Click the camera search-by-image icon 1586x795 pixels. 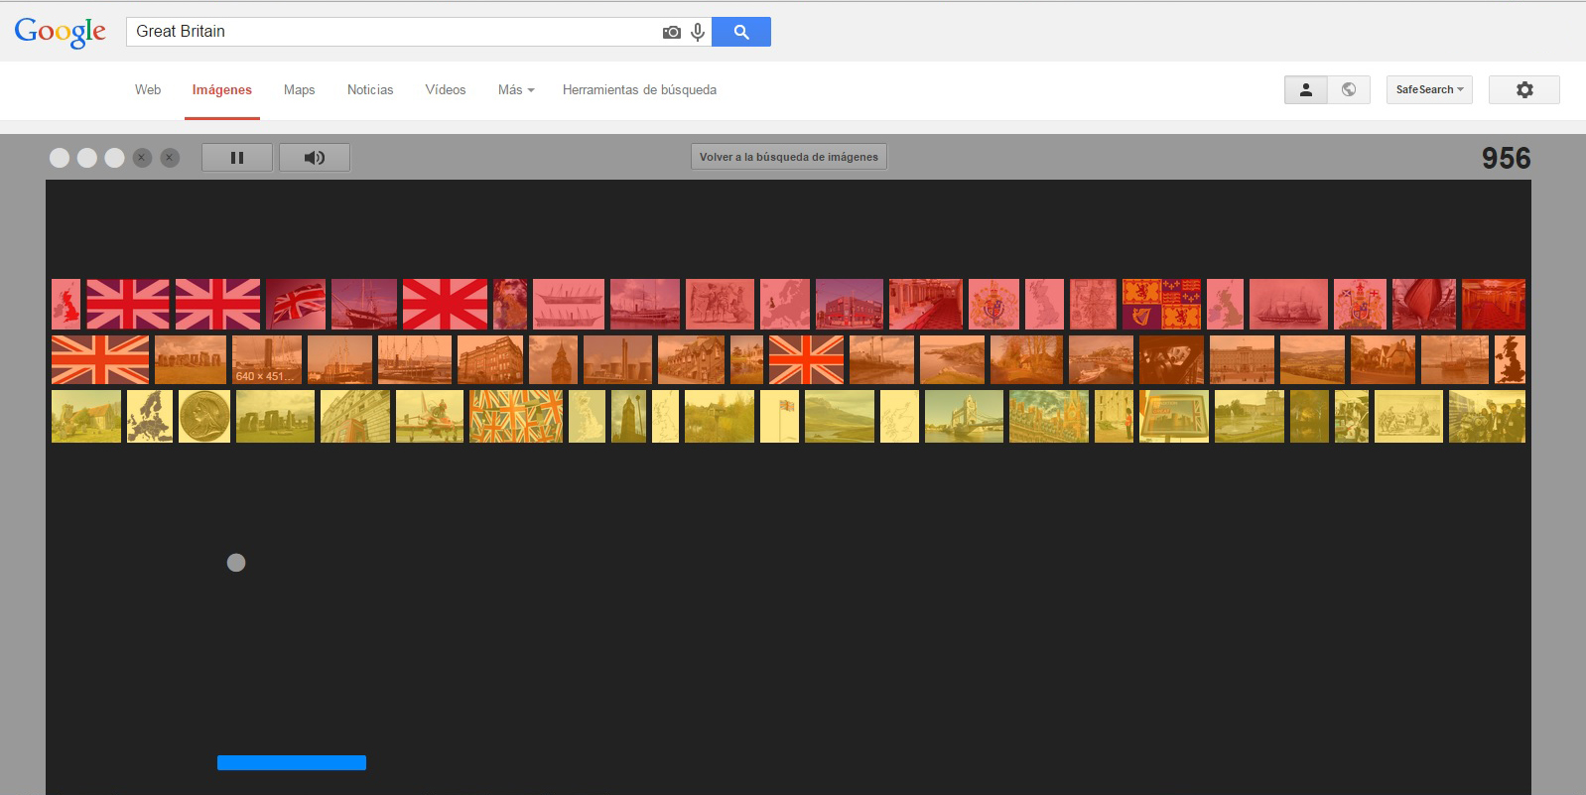(x=672, y=32)
